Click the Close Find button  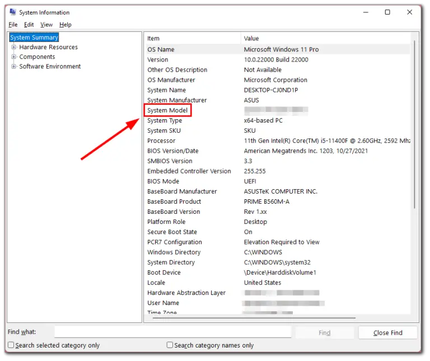coord(388,332)
